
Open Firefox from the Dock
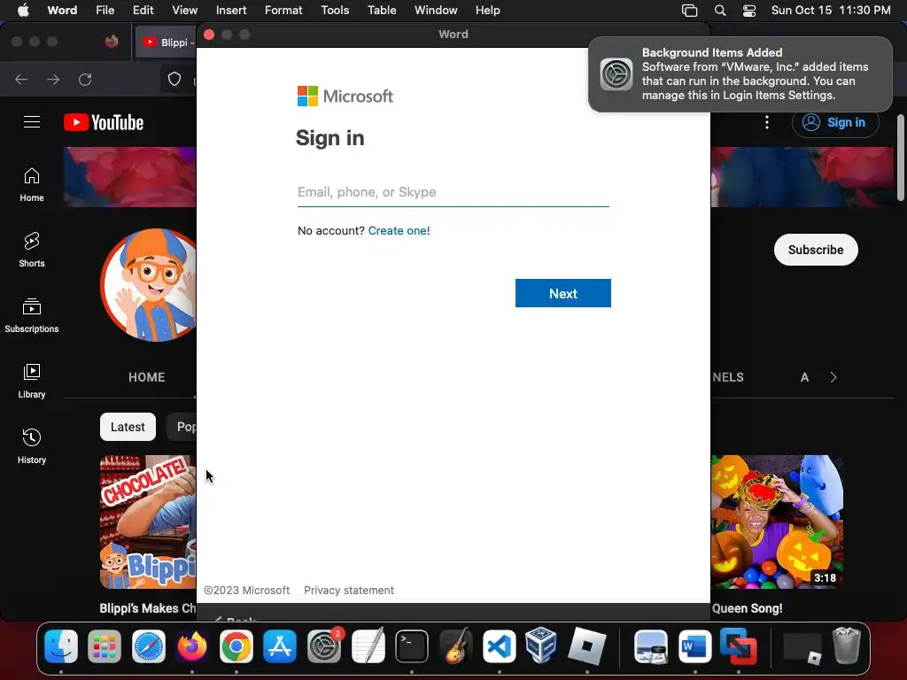(x=192, y=645)
